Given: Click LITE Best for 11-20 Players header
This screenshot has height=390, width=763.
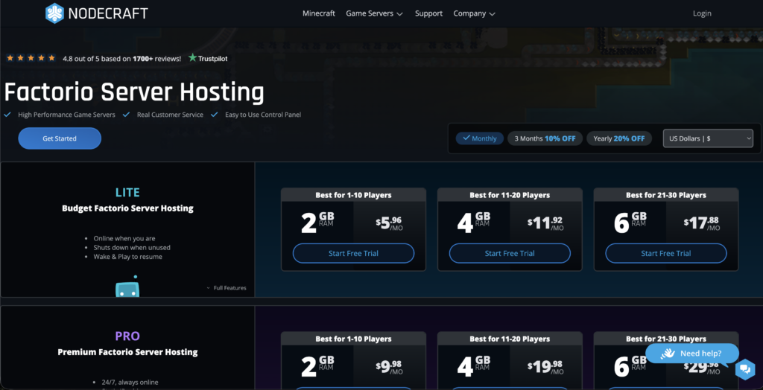Looking at the screenshot, I should click(510, 195).
